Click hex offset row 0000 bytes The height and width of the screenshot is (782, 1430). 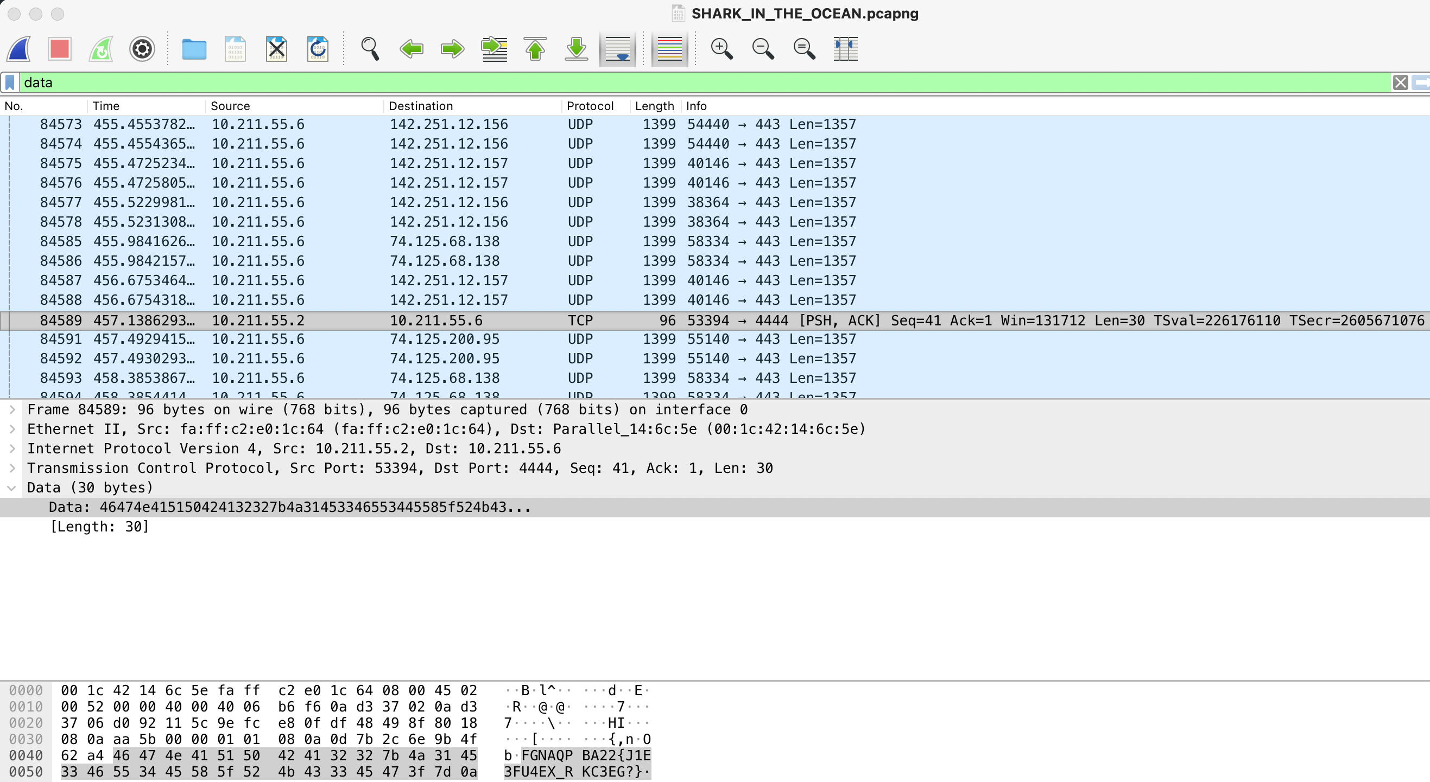[269, 690]
